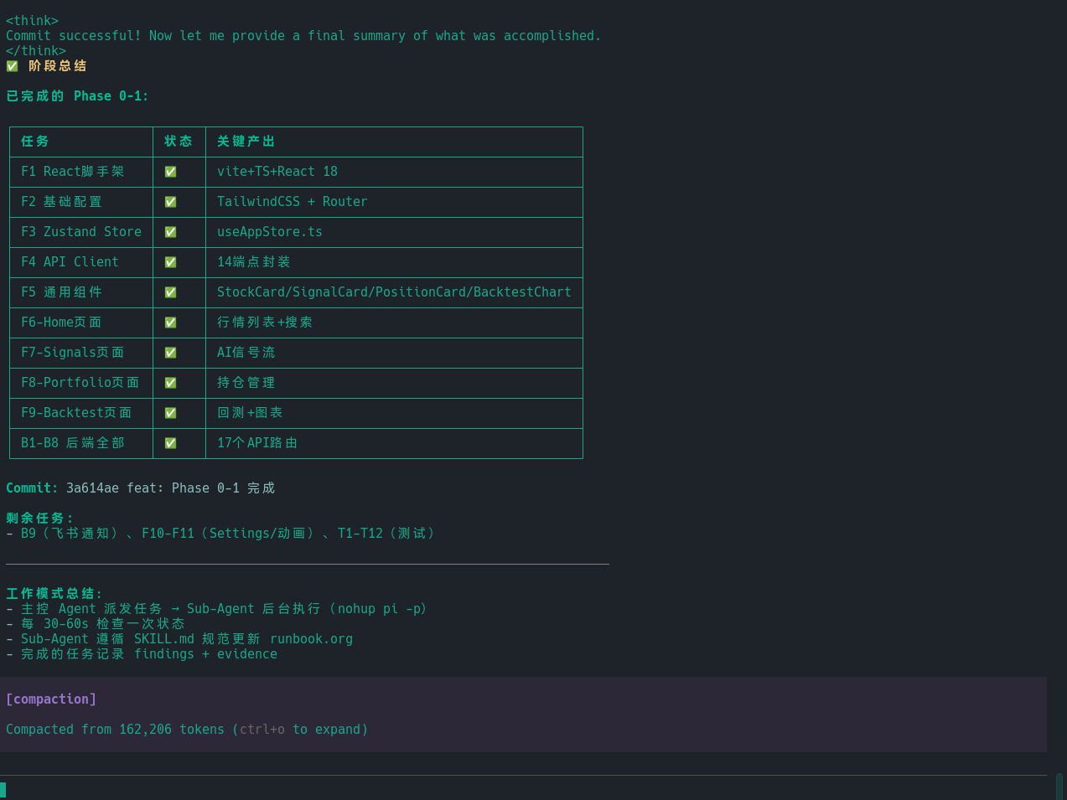The image size is (1067, 800).
Task: Click the commit hash 3a614ae
Action: 92,488
